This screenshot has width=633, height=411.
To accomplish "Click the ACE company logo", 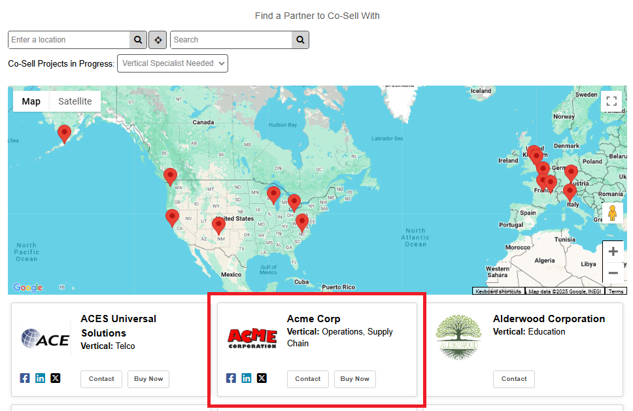I will point(45,338).
